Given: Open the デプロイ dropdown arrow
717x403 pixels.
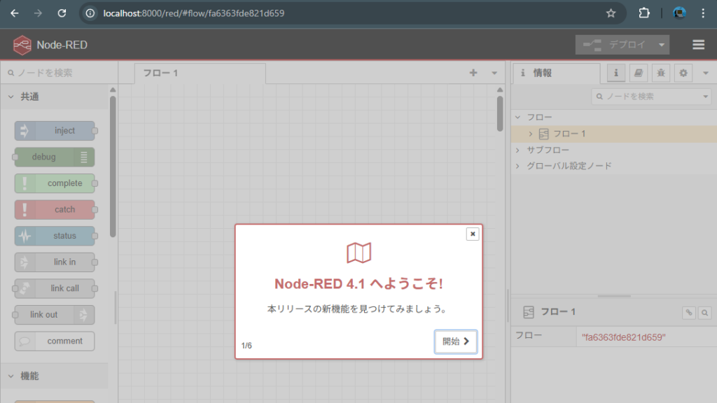Looking at the screenshot, I should (x=661, y=45).
